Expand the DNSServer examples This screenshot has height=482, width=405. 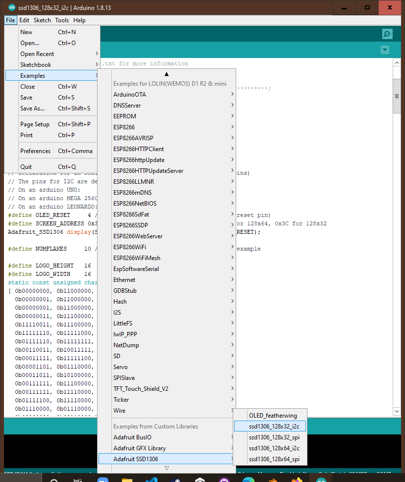(x=167, y=106)
